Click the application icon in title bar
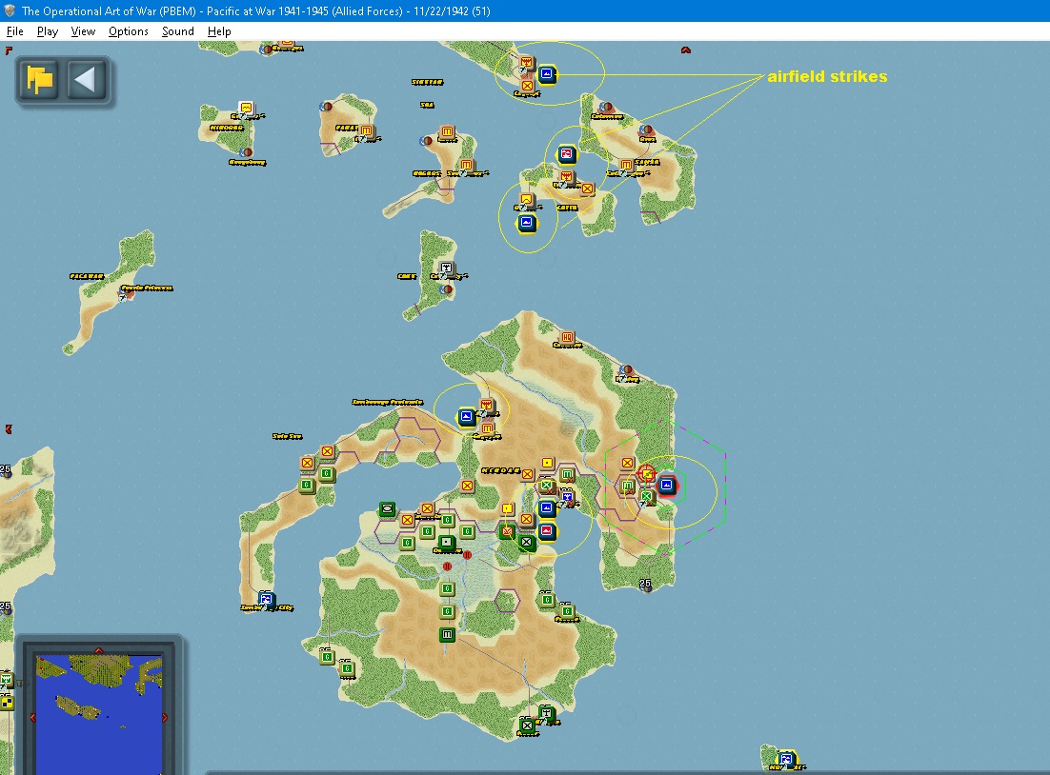This screenshot has height=775, width=1050. [10, 10]
